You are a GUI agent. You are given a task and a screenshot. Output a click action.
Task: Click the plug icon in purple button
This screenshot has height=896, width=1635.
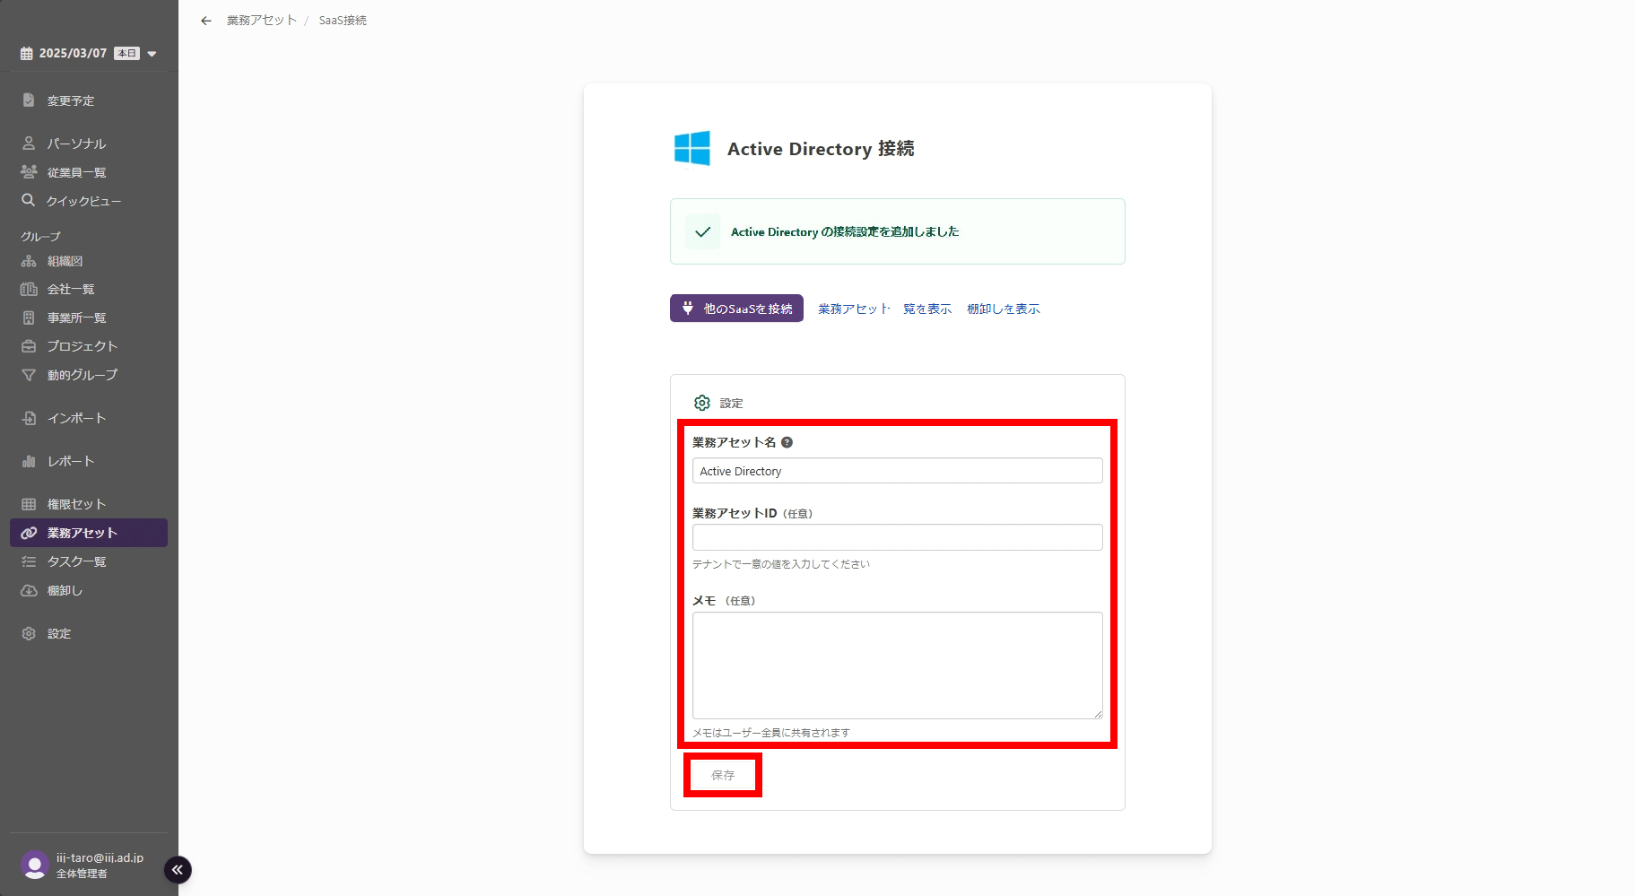(x=688, y=309)
